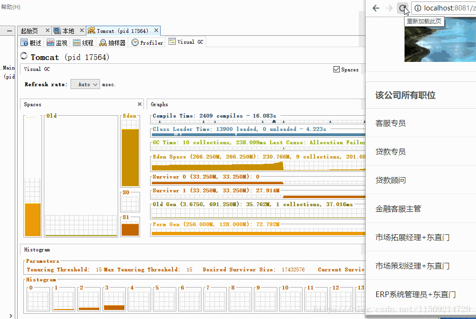Click the GC Time graph label
Viewport: 476px width, 319px height.
coord(259,142)
